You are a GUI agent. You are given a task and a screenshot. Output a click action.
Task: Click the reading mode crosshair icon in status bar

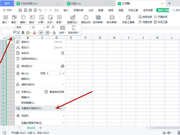pos(169,133)
